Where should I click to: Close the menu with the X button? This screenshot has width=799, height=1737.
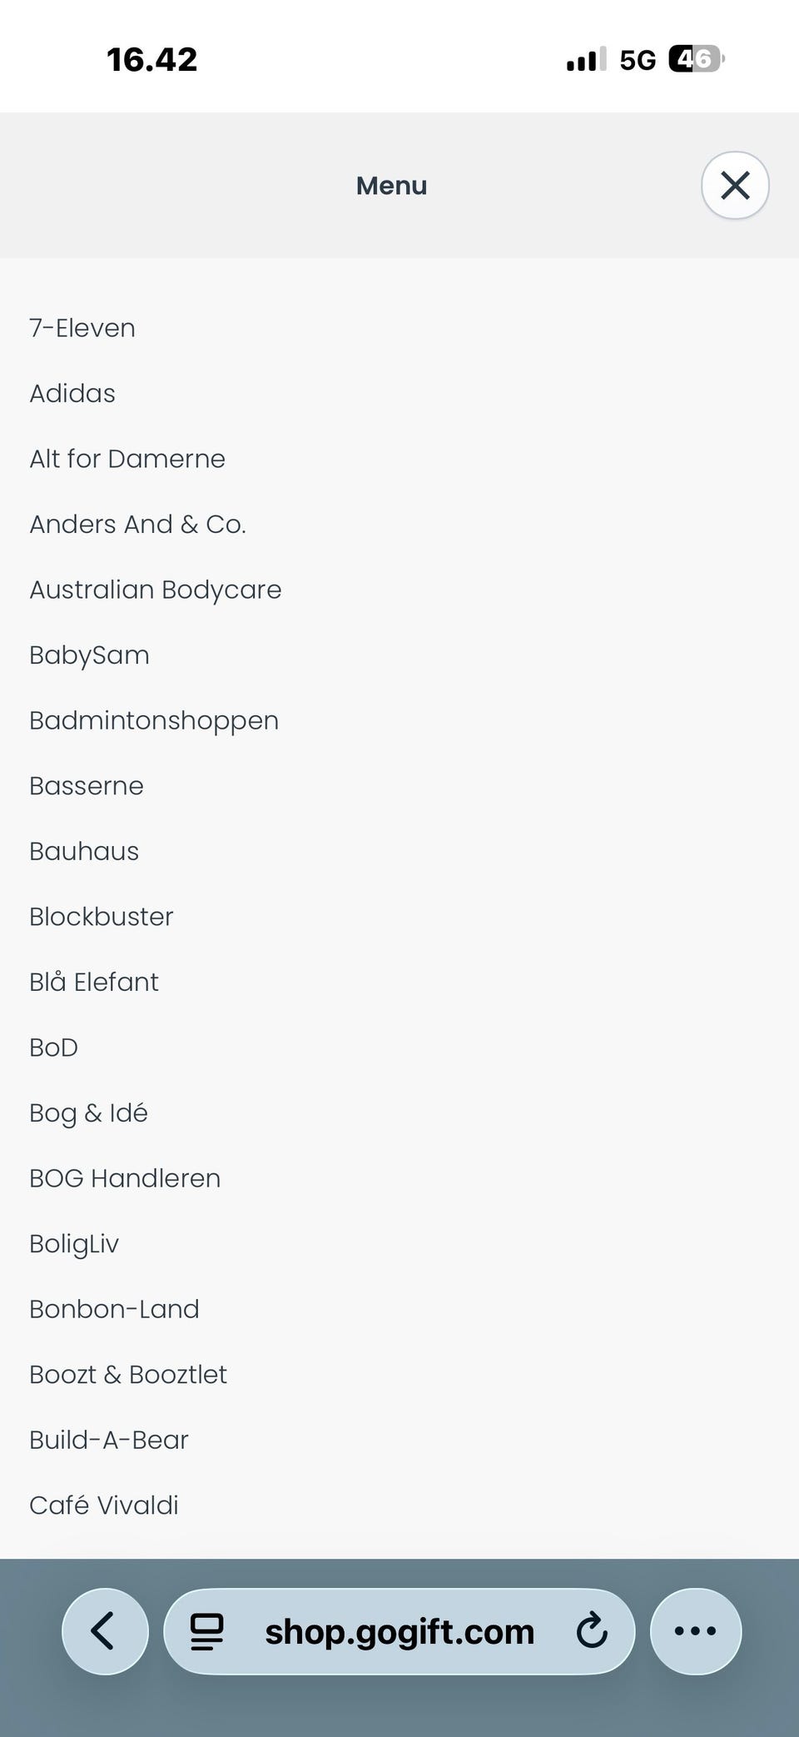pos(735,185)
